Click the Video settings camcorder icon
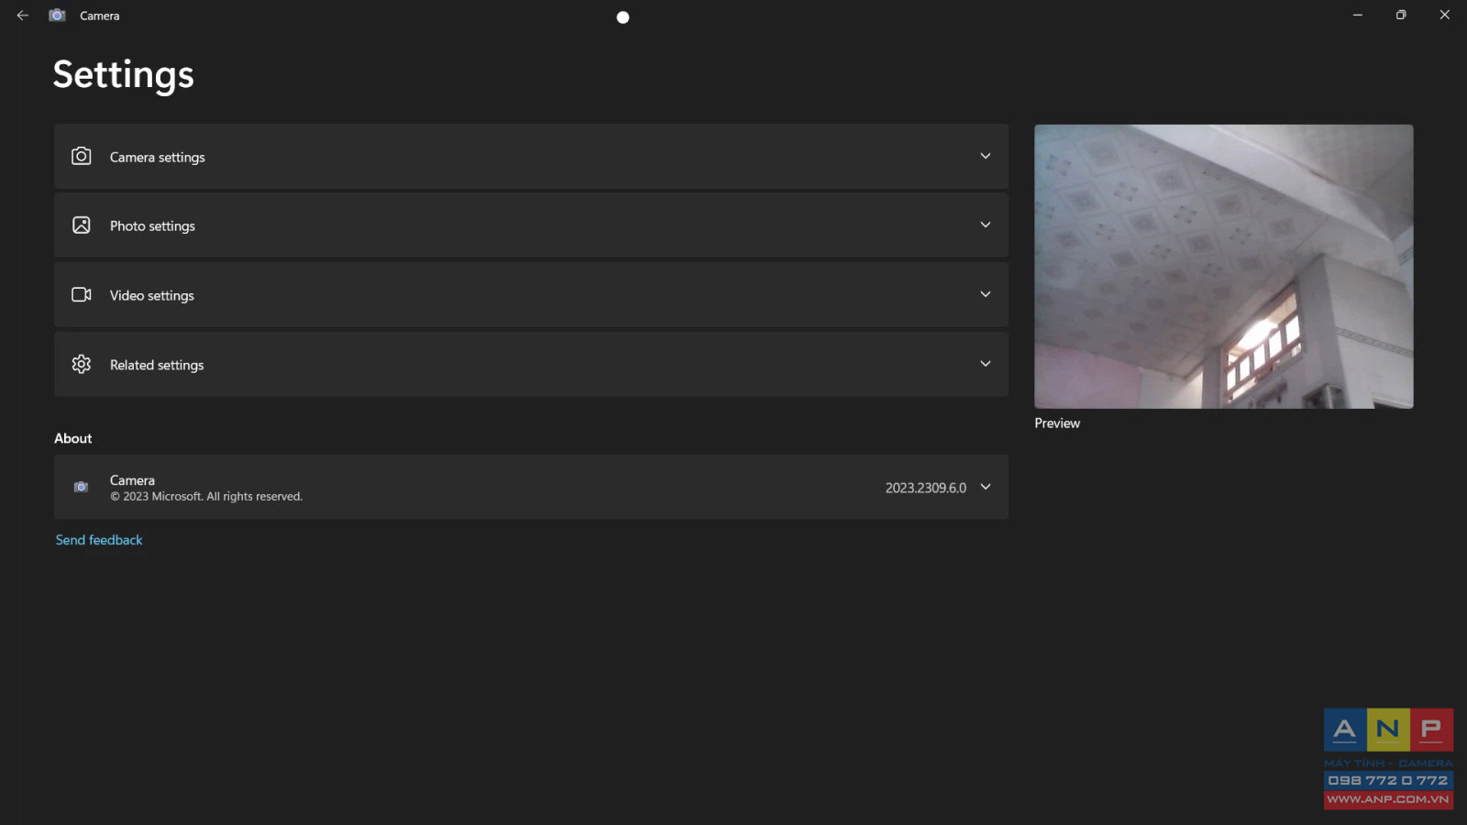This screenshot has height=825, width=1467. click(82, 295)
